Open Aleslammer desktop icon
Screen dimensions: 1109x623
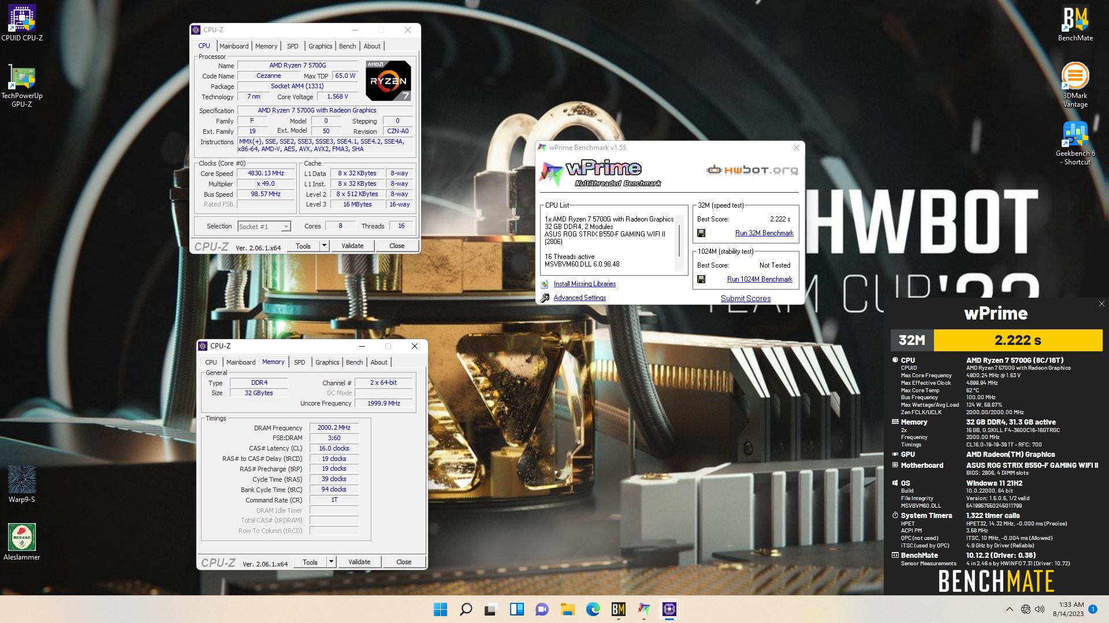coord(21,542)
